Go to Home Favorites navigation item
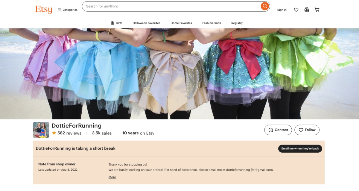This screenshot has height=191, width=359. point(181,23)
